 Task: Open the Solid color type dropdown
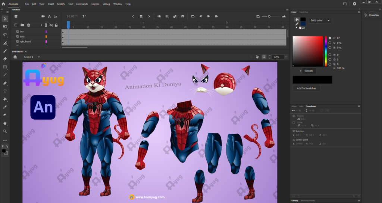click(x=320, y=20)
